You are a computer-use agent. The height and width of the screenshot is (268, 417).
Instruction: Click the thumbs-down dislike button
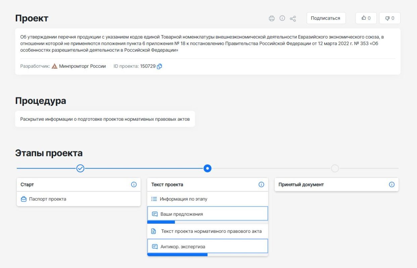click(x=390, y=18)
